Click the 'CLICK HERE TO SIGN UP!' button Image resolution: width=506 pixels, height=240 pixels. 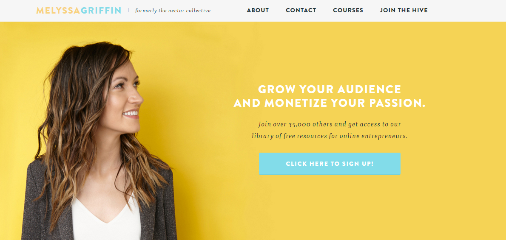click(330, 163)
